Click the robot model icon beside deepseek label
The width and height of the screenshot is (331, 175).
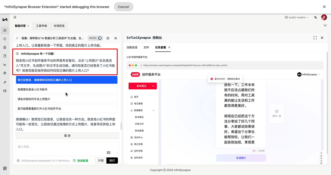click(18, 161)
